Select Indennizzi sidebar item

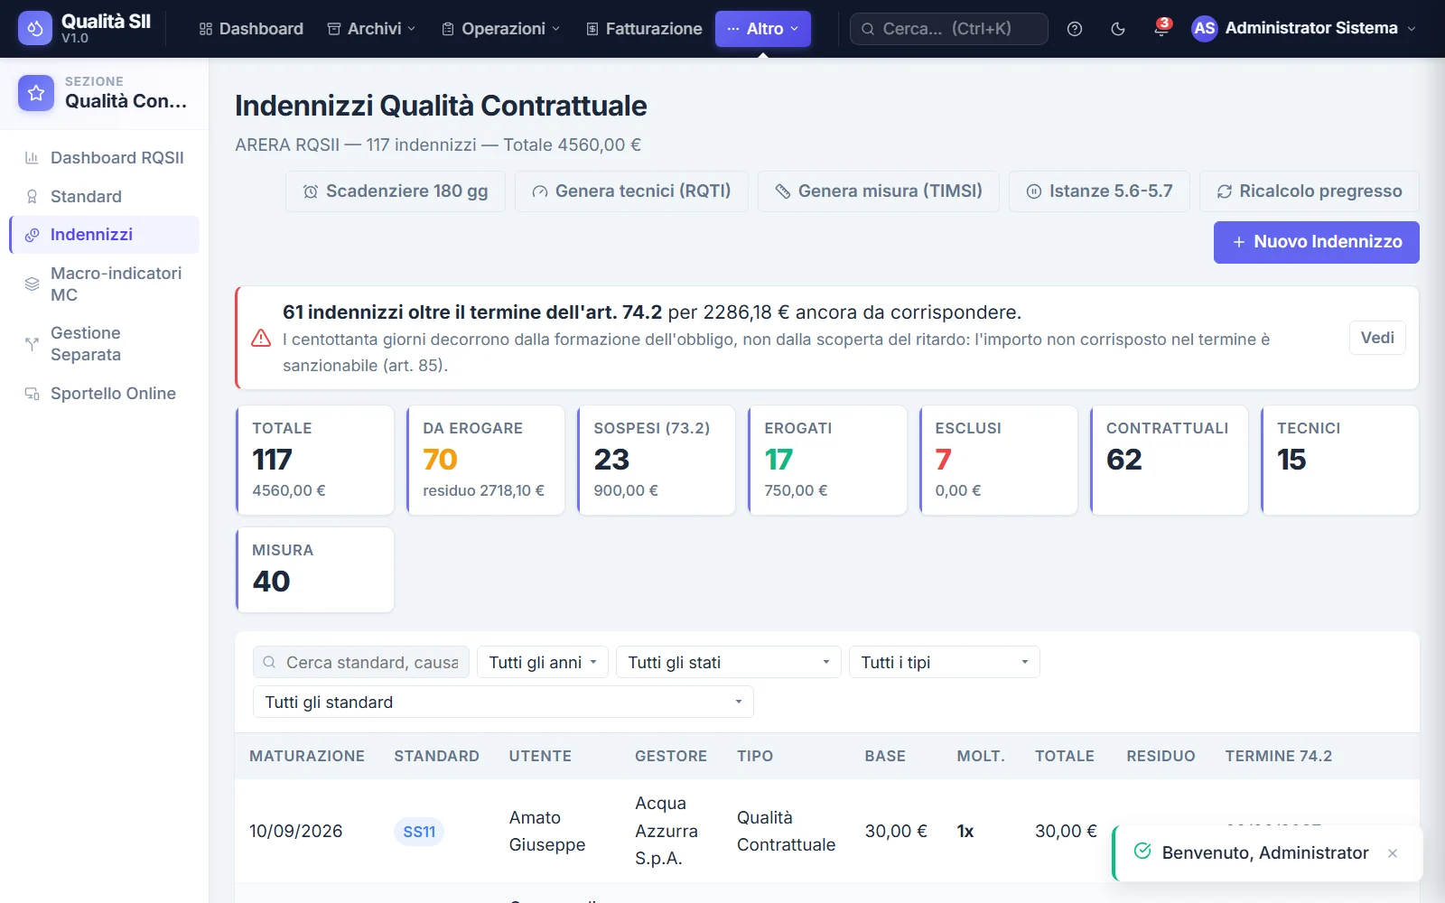[104, 235]
